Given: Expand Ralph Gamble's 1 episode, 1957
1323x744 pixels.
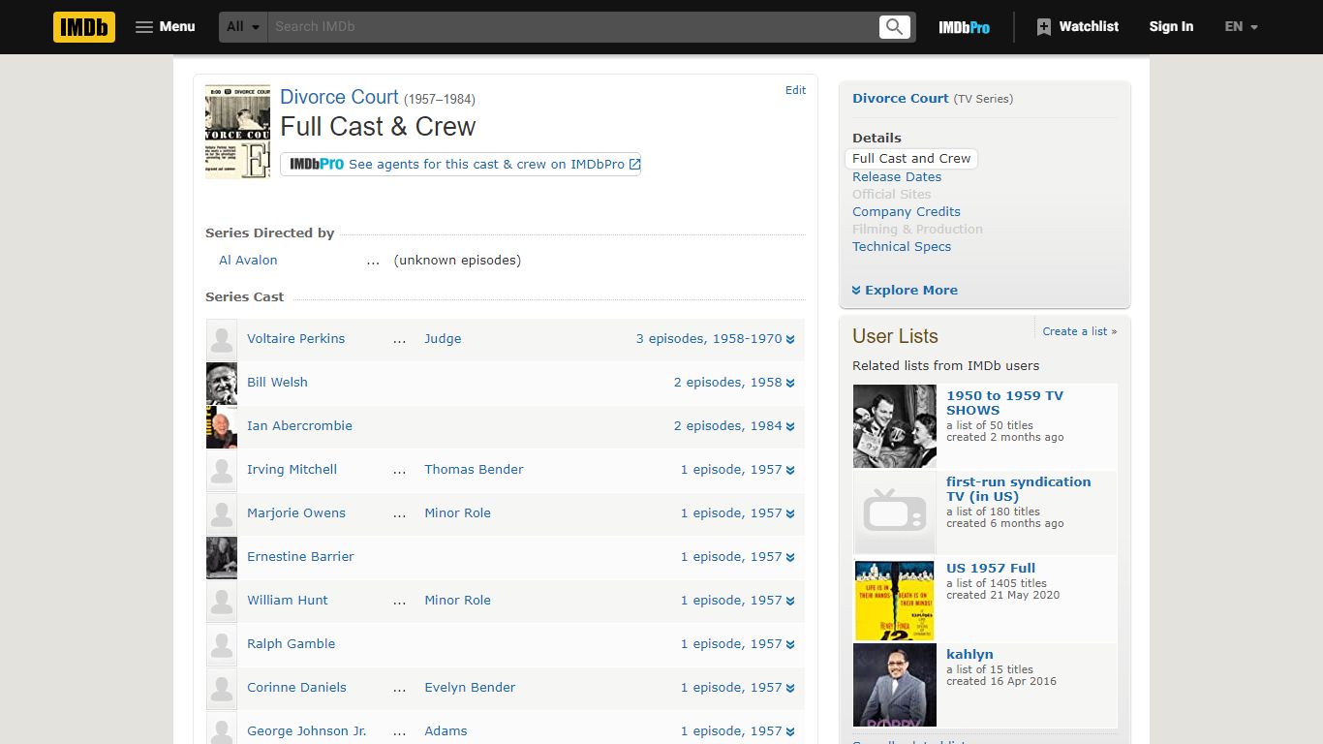Looking at the screenshot, I should pos(737,644).
